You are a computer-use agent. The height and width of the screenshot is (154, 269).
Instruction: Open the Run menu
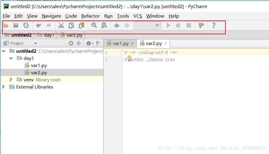click(x=108, y=16)
